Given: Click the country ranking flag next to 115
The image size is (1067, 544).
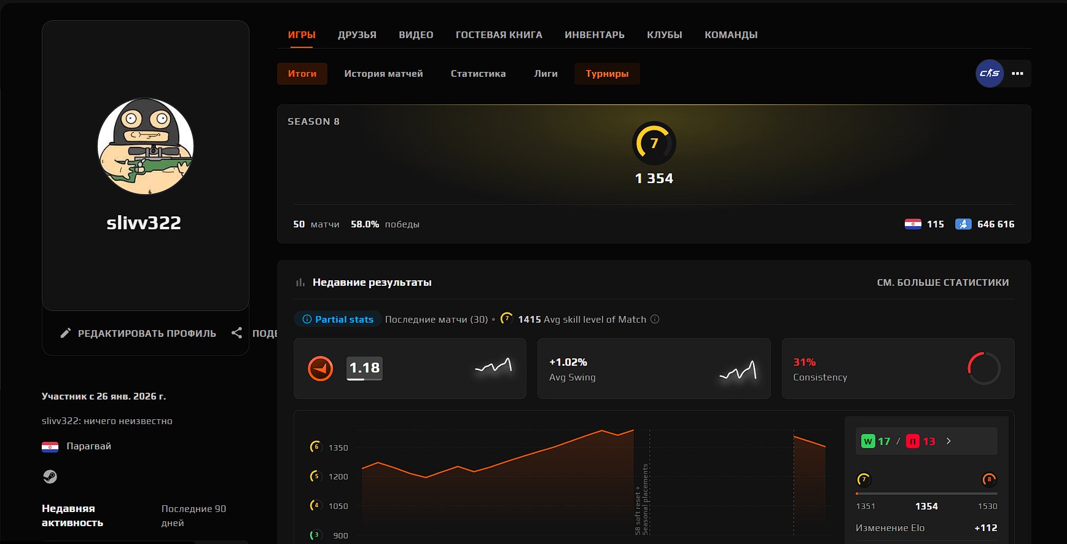Looking at the screenshot, I should coord(913,224).
